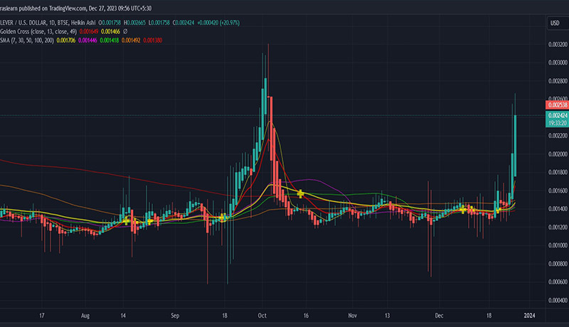Image resolution: width=569 pixels, height=327 pixels.
Task: Click the empty-set symbol beside Golden Cross values
Action: click(x=124, y=32)
